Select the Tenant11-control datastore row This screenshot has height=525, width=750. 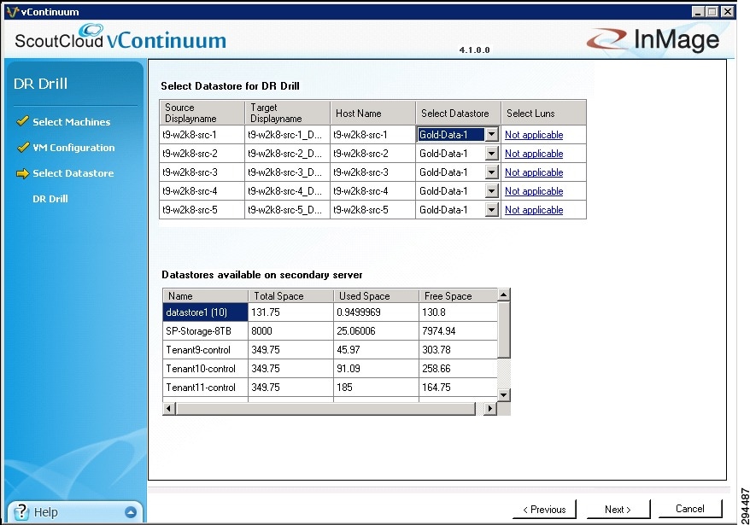[x=330, y=388]
